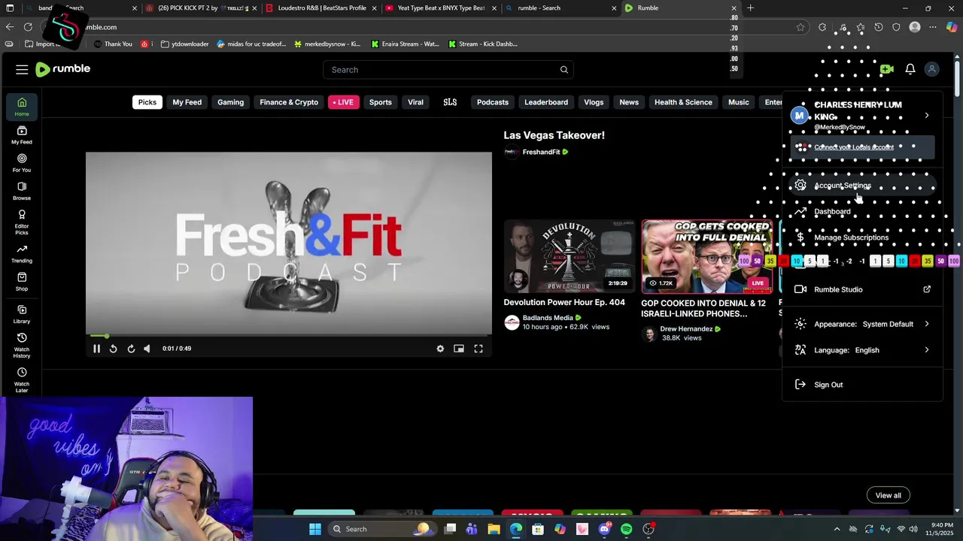Image resolution: width=963 pixels, height=541 pixels.
Task: Open Trending in the sidebar
Action: pyautogui.click(x=22, y=254)
